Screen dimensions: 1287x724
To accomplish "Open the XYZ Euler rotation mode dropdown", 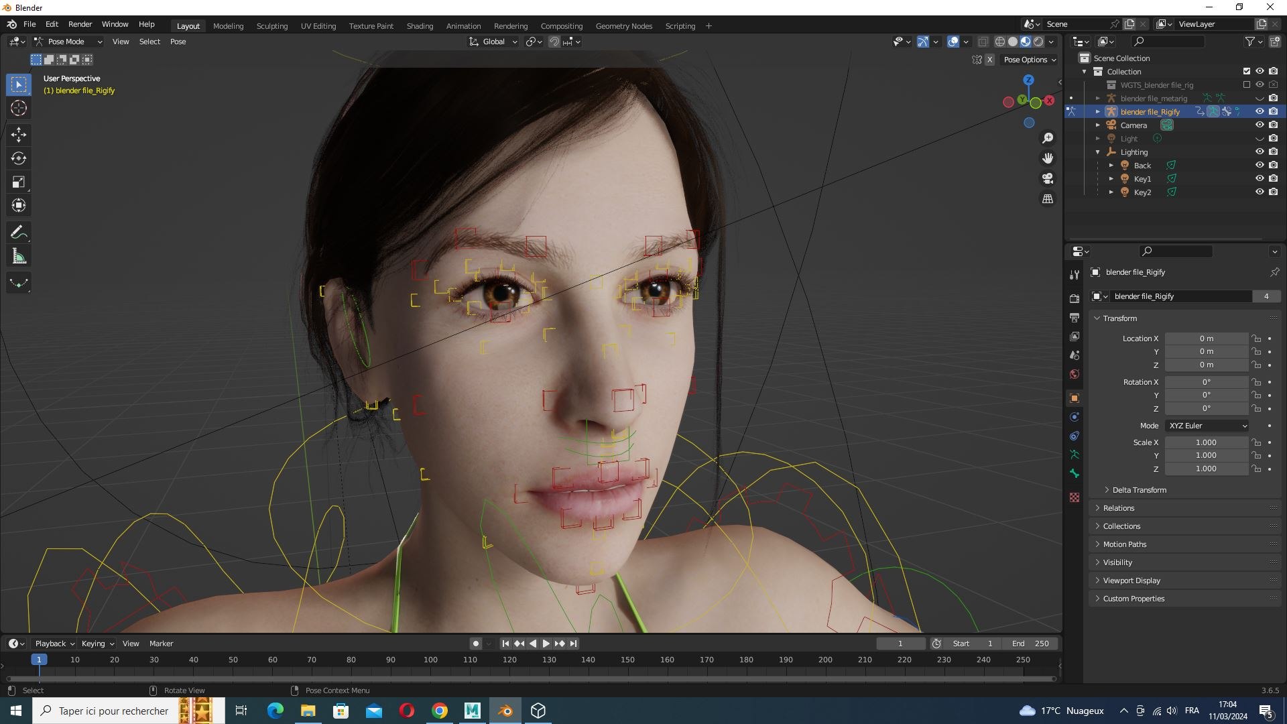I will (1207, 426).
